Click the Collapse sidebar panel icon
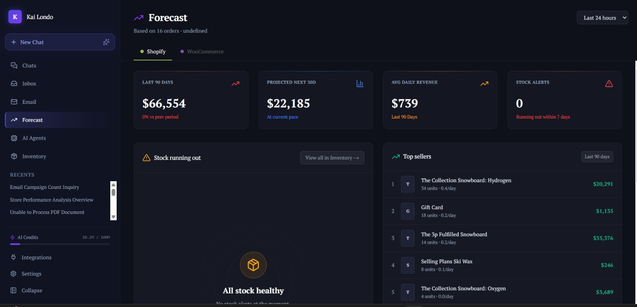Image resolution: width=637 pixels, height=307 pixels. click(x=13, y=290)
